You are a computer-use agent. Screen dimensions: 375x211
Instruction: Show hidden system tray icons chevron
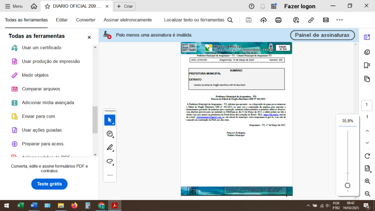[308, 206]
